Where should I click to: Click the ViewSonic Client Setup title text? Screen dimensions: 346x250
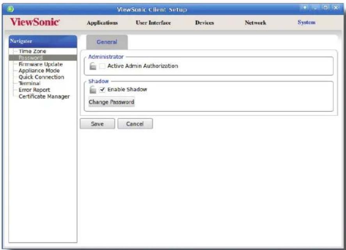pyautogui.click(x=152, y=9)
